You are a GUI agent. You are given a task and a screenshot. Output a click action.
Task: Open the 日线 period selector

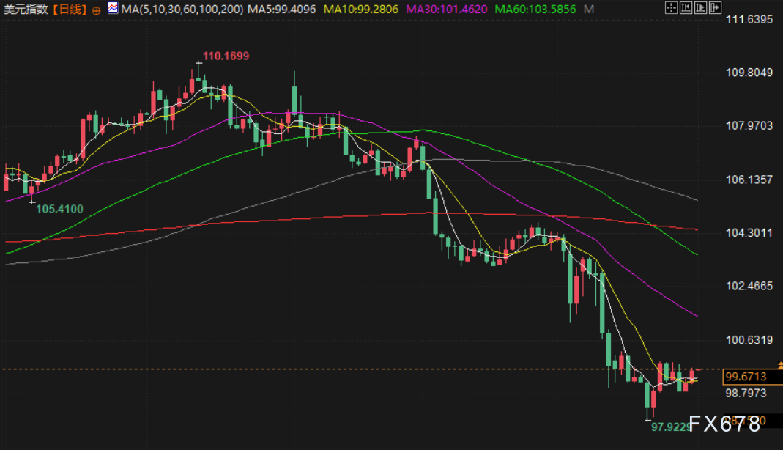pyautogui.click(x=69, y=10)
